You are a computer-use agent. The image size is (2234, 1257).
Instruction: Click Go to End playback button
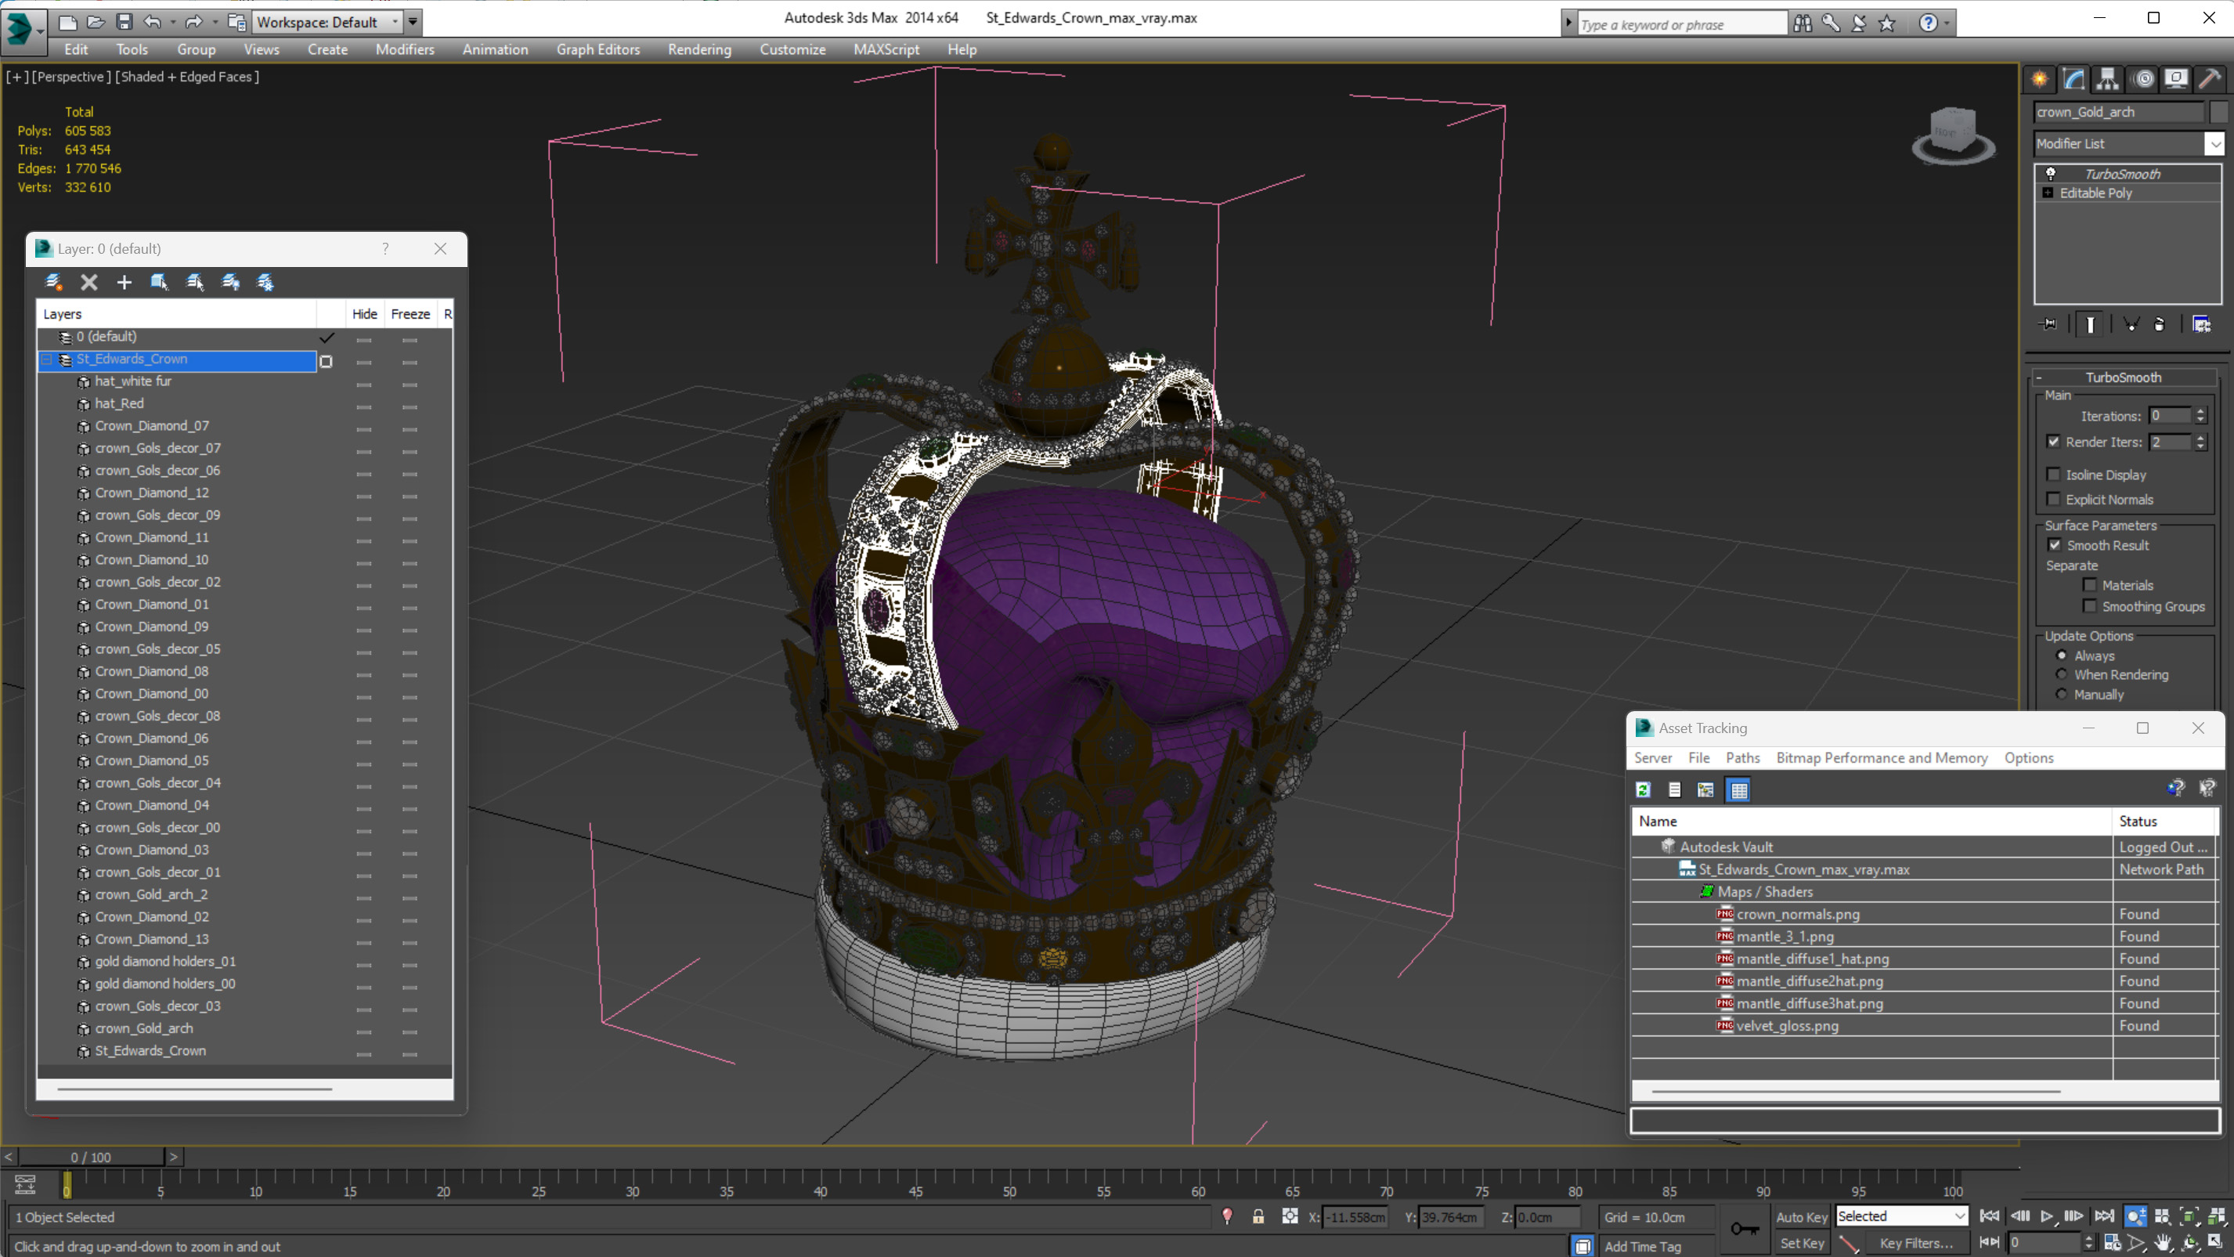(2105, 1216)
